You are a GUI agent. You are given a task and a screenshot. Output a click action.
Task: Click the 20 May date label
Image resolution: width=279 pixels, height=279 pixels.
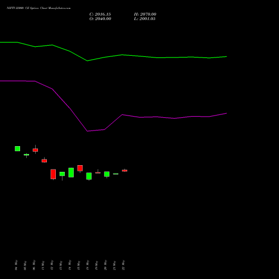(105, 265)
